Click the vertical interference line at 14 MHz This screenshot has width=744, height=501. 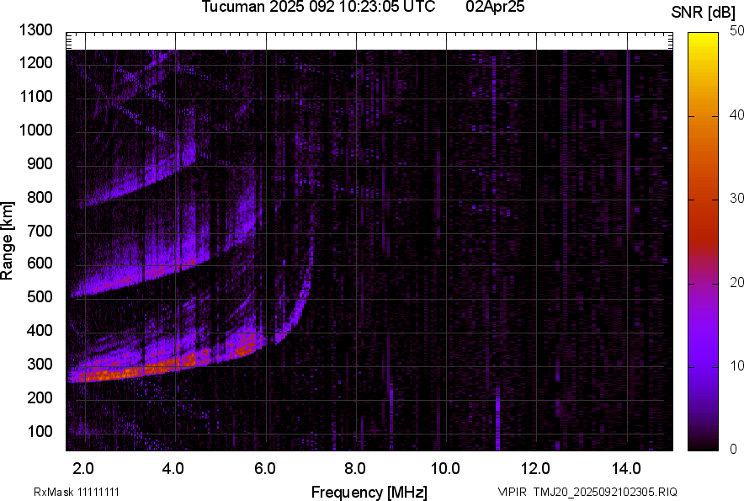[628, 253]
